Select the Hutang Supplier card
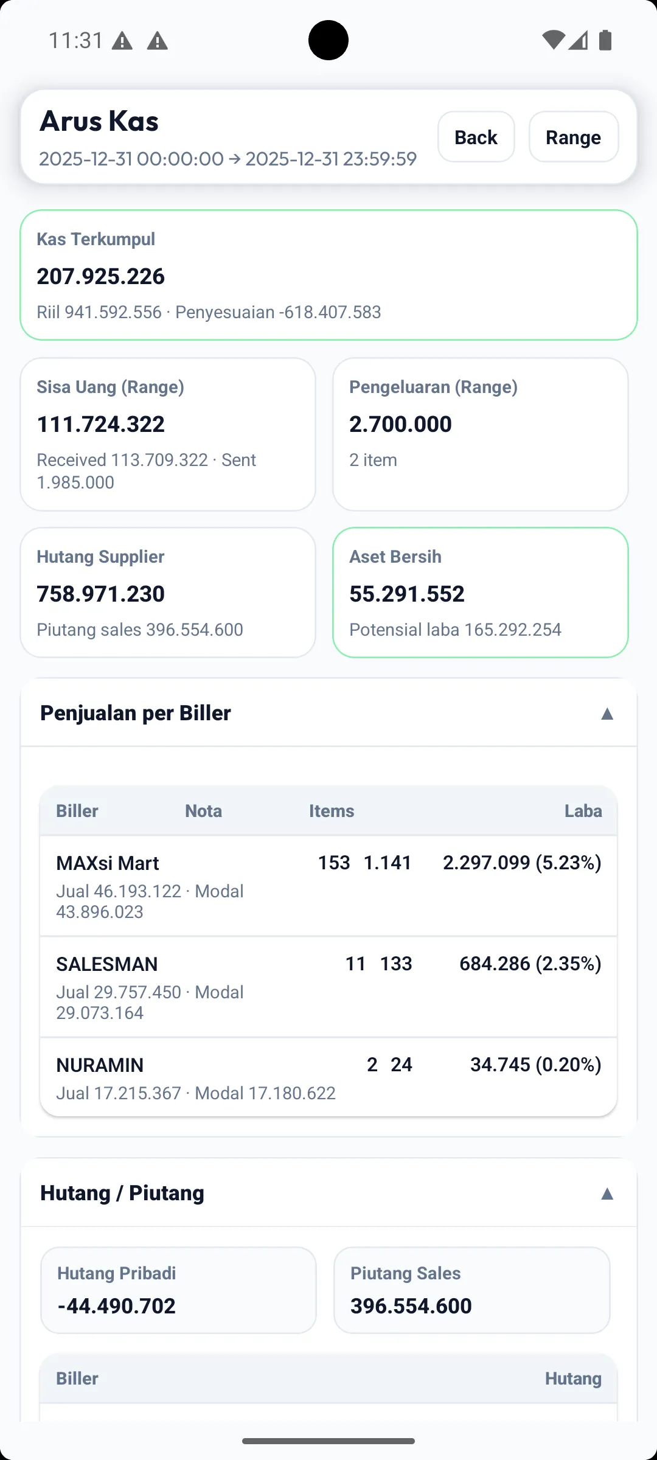657x1460 pixels. 168,593
